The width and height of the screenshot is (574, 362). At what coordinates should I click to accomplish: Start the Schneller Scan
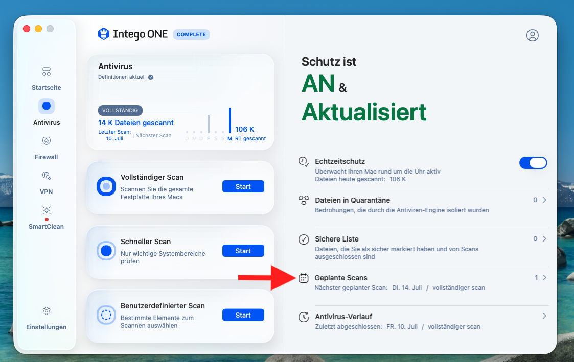[x=243, y=251]
